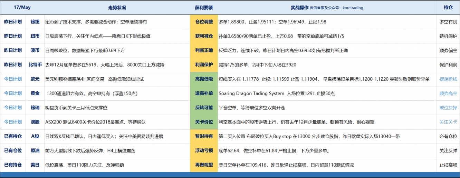Image resolution: width=460 pixels, height=178 pixels.
Task: Select the 再做观望 cell
Action: [204, 165]
